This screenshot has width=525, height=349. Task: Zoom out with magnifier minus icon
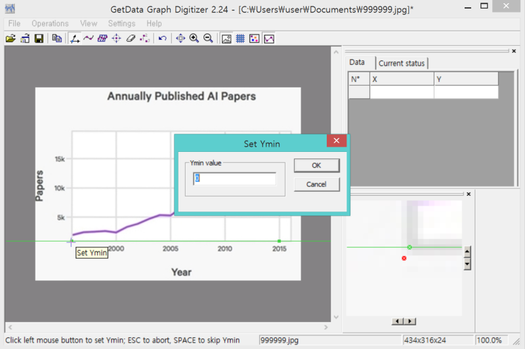(x=208, y=39)
